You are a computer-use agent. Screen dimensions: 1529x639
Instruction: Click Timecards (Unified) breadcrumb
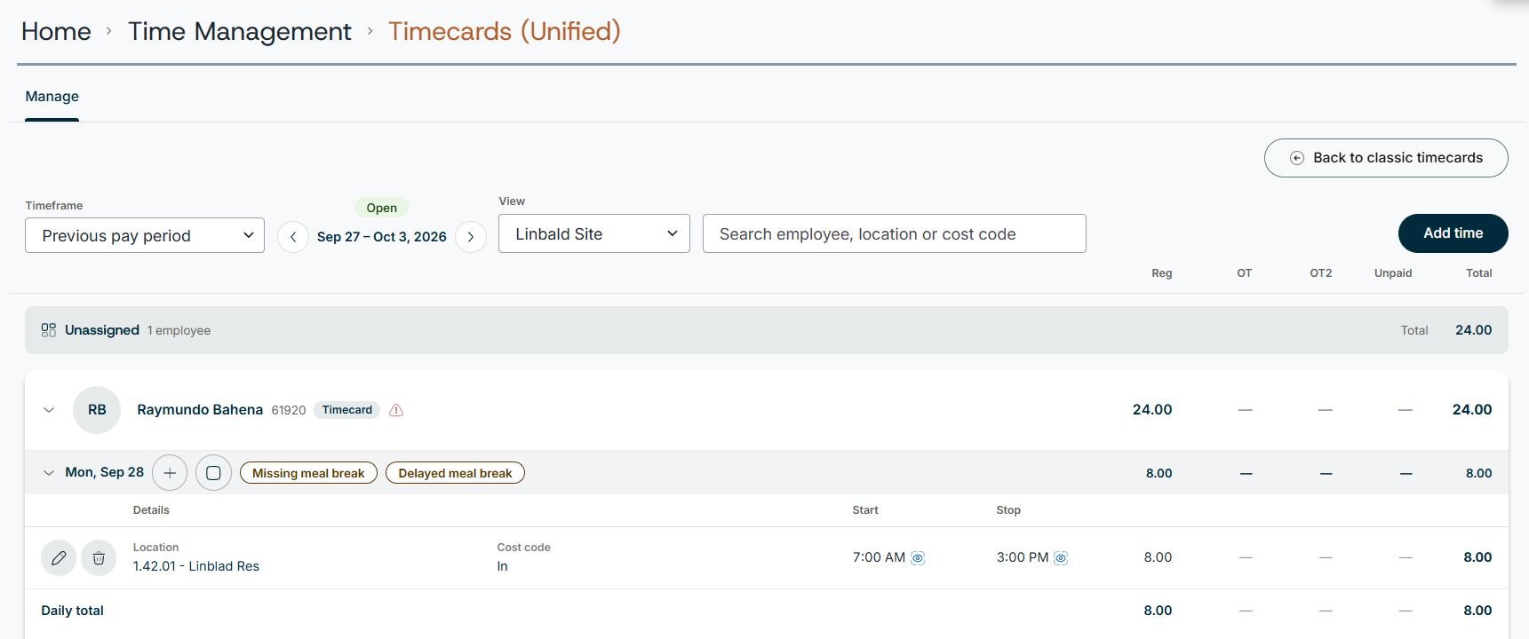pyautogui.click(x=505, y=32)
